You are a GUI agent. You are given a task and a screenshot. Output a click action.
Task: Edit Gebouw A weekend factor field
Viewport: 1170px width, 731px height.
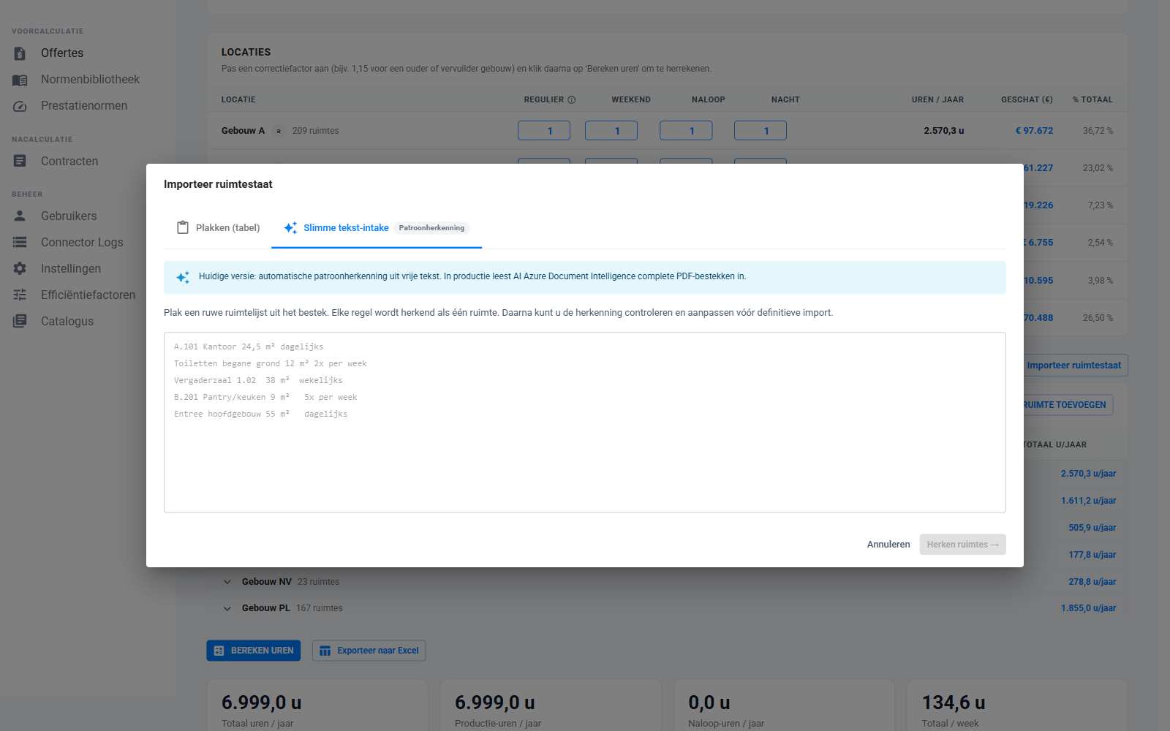tap(611, 131)
